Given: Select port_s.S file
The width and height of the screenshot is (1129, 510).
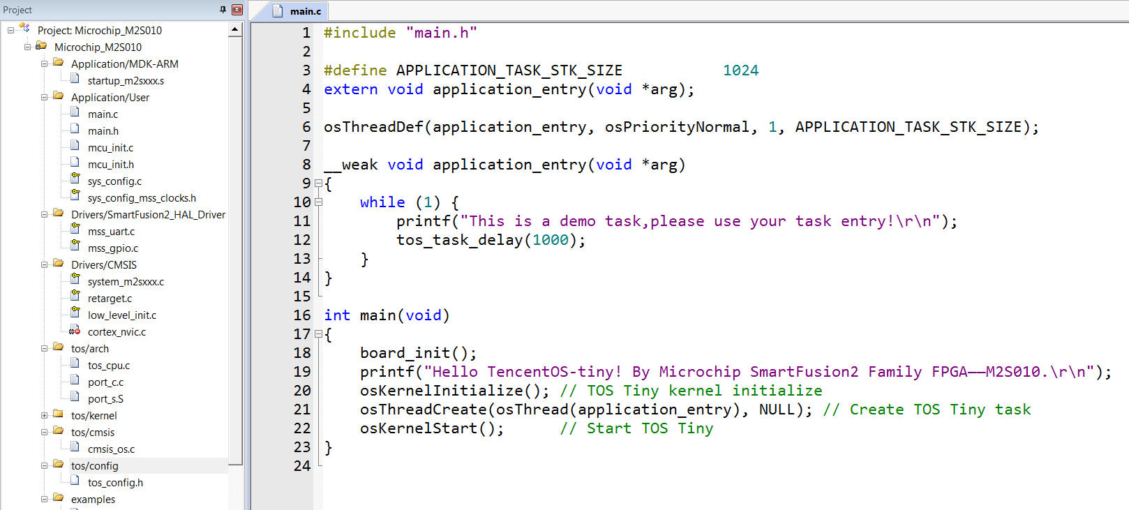Looking at the screenshot, I should pyautogui.click(x=105, y=399).
